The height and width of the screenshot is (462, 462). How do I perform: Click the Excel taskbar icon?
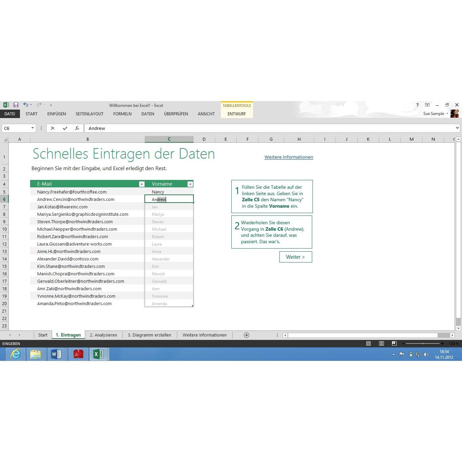(99, 354)
